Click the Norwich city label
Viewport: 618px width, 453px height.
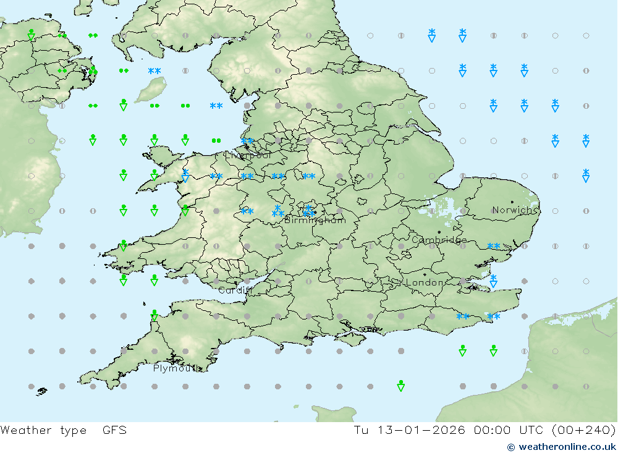(514, 210)
